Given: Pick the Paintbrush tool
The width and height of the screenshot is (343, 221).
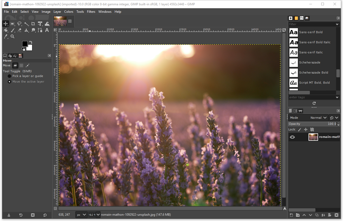Looking at the screenshot, I should click(x=12, y=30).
